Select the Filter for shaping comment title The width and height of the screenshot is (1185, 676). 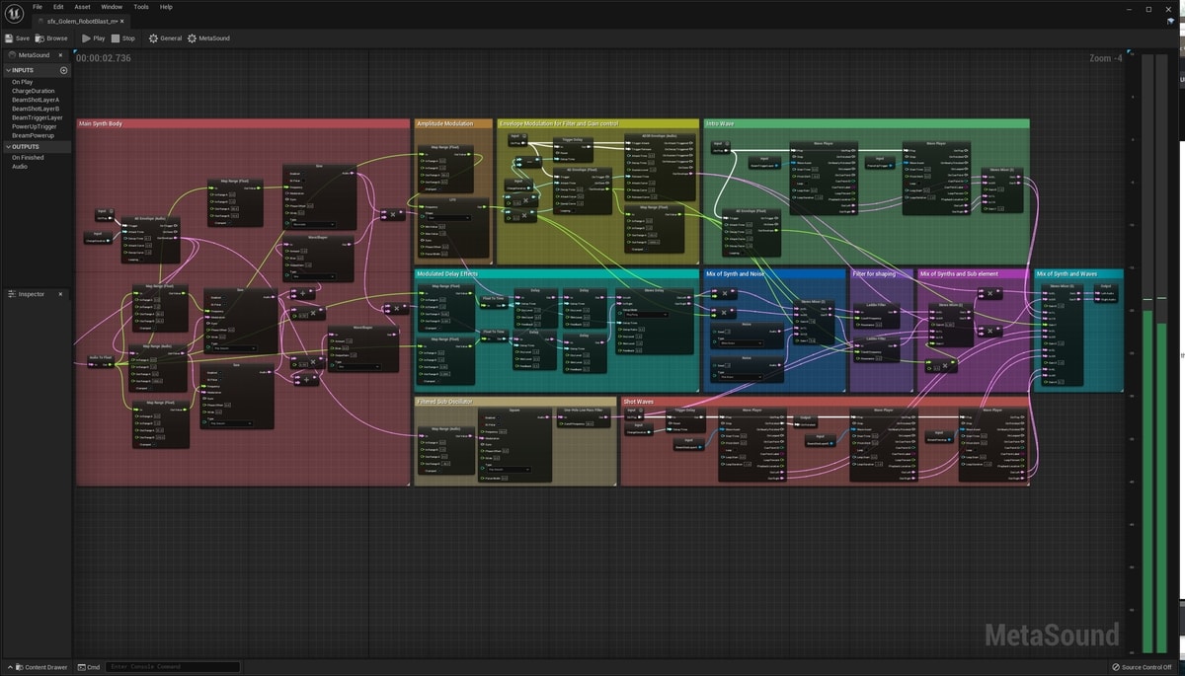[875, 273]
